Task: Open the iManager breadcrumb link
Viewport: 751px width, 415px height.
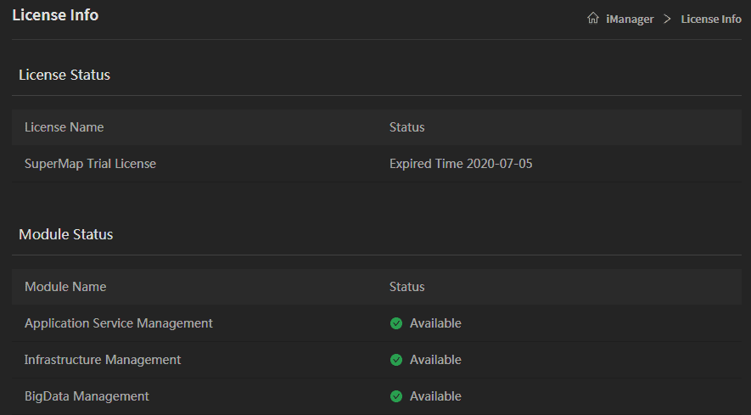Action: tap(630, 19)
